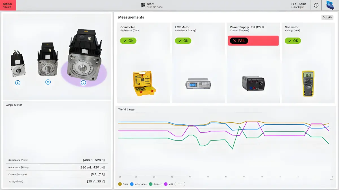Select the small motor S badge

(18, 83)
